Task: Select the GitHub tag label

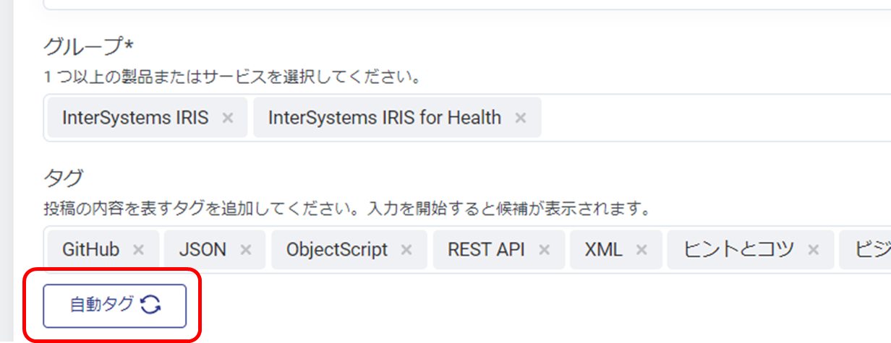Action: click(x=90, y=250)
